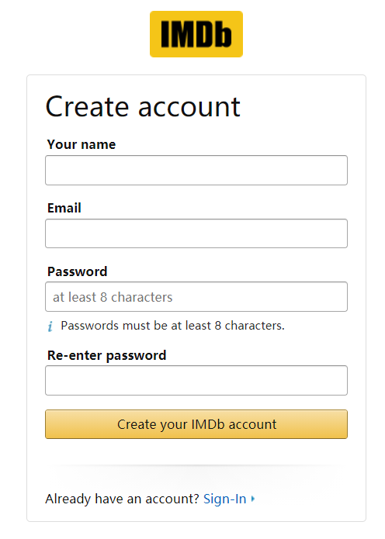385x539 pixels.
Task: Click the 'Password' field label
Action: coord(78,271)
